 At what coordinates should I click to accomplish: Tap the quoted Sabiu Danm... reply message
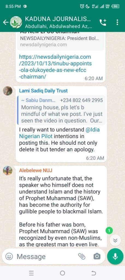tap(61, 110)
